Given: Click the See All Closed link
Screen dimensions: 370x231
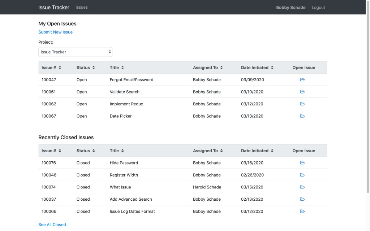Looking at the screenshot, I should (52, 225).
